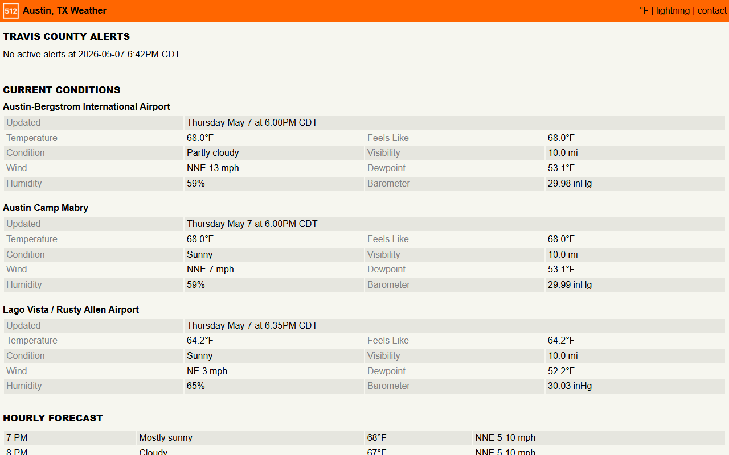Click the Travis County Alerts heading
729x455 pixels.
(x=67, y=36)
